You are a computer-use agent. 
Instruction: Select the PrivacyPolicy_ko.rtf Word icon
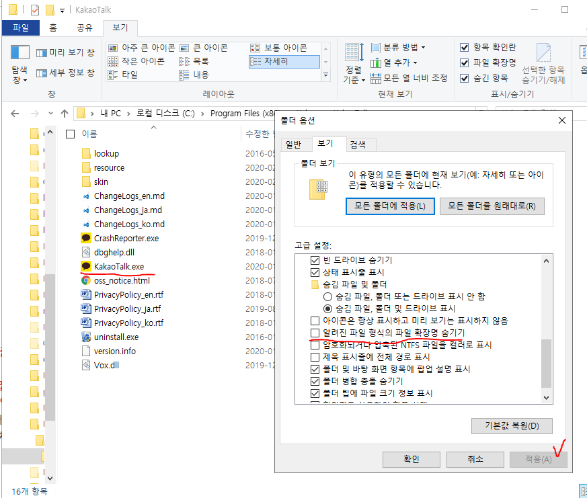86,323
